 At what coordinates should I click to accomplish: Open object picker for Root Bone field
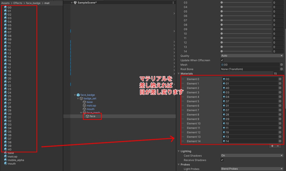(282, 69)
